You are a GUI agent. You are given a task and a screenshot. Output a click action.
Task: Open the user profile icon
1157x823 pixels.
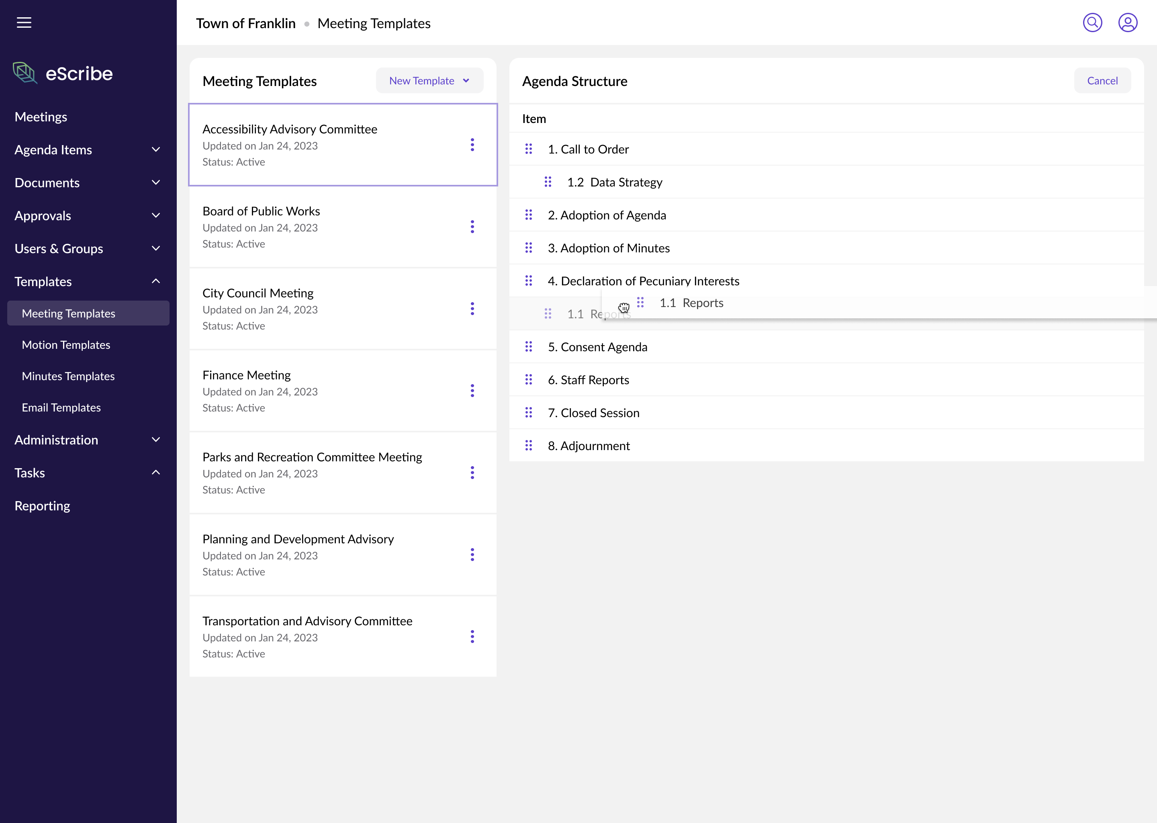pos(1128,23)
